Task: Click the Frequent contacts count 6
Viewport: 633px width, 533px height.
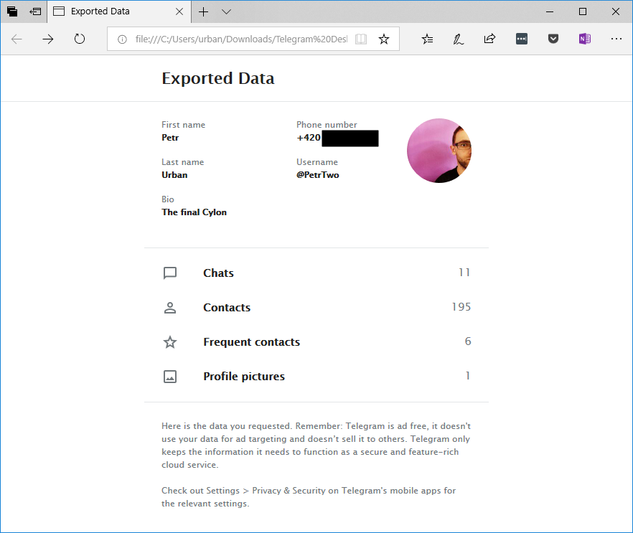Action: coord(468,341)
